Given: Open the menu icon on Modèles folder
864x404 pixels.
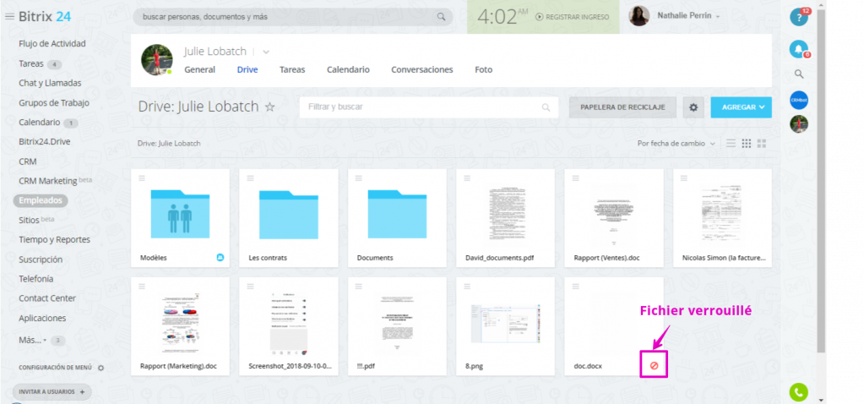Looking at the screenshot, I should 142,177.
